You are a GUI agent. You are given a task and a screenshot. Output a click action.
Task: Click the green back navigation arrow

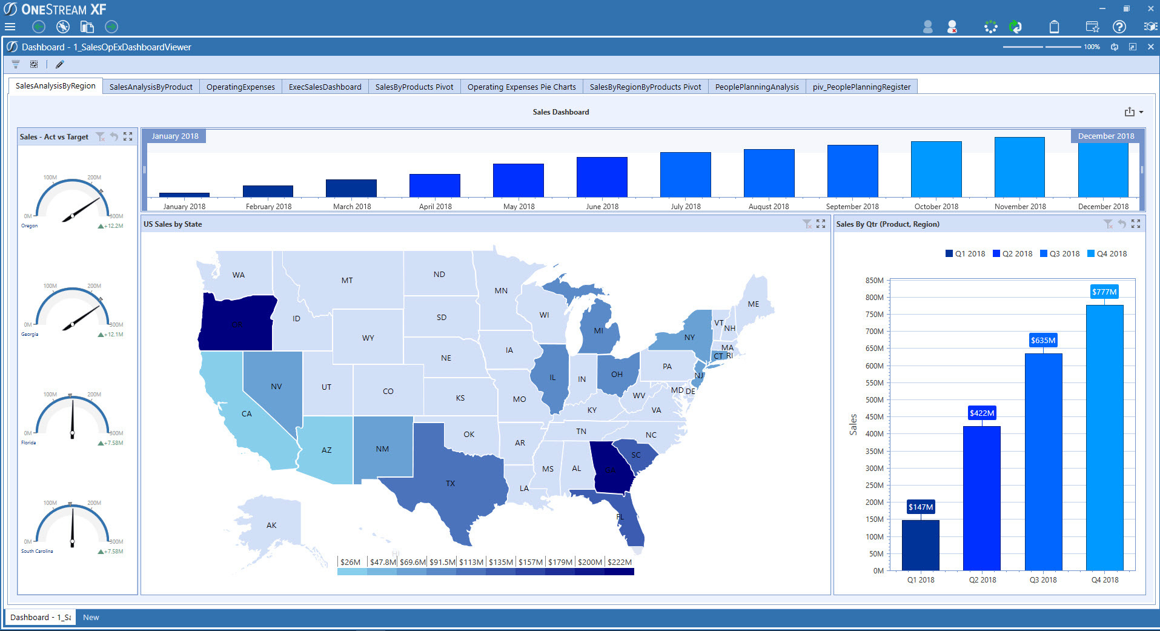(39, 27)
